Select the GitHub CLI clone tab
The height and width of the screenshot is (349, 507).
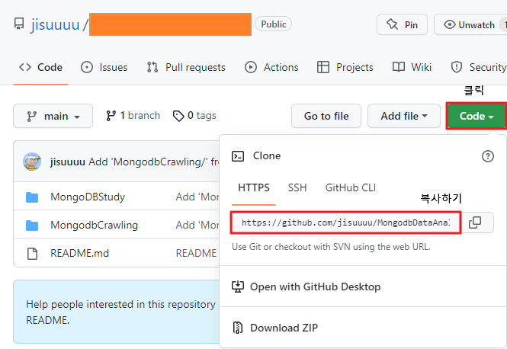point(351,187)
